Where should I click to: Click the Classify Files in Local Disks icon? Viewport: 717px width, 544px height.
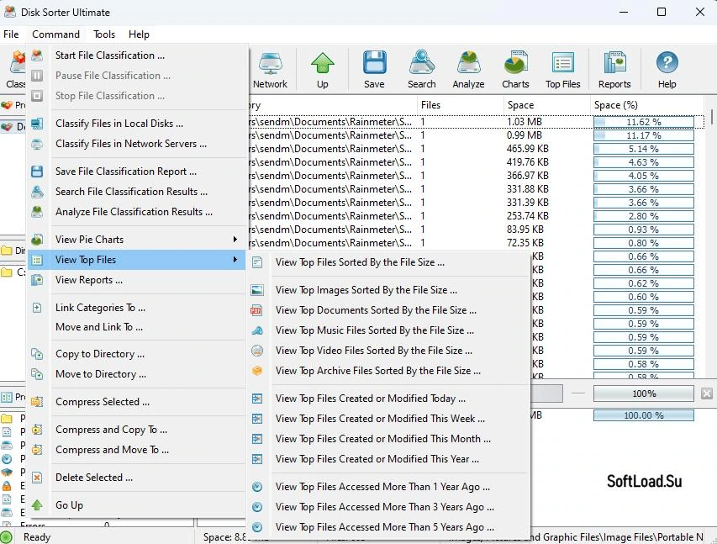(37, 124)
